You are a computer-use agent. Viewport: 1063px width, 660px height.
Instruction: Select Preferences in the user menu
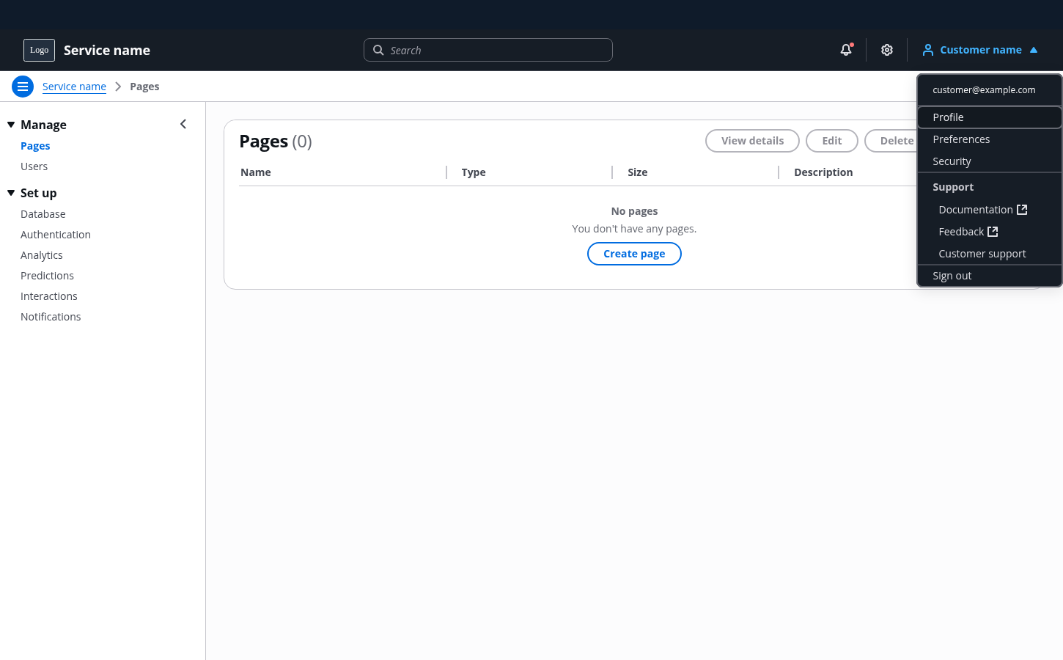990,139
